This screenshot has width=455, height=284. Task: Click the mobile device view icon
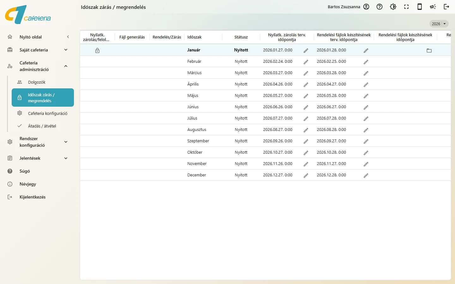420,7
